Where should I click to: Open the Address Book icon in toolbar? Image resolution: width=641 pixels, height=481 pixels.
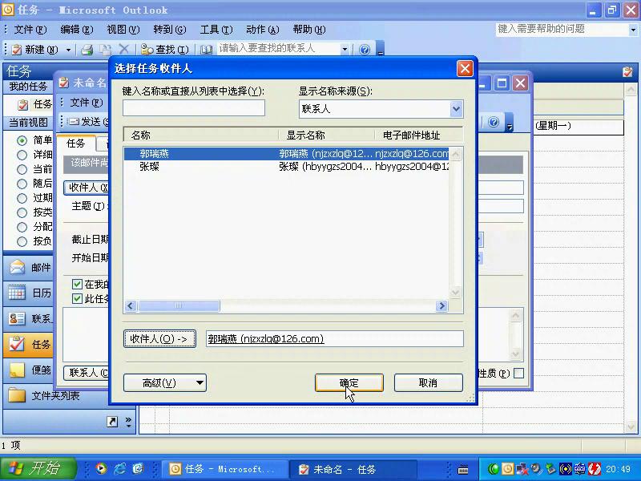[207, 50]
